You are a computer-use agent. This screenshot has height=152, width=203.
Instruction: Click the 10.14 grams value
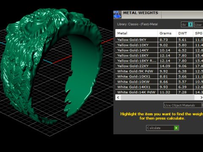pyautogui.click(x=165, y=50)
